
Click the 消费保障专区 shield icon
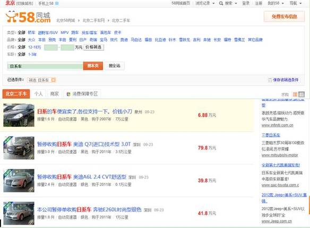point(68,94)
